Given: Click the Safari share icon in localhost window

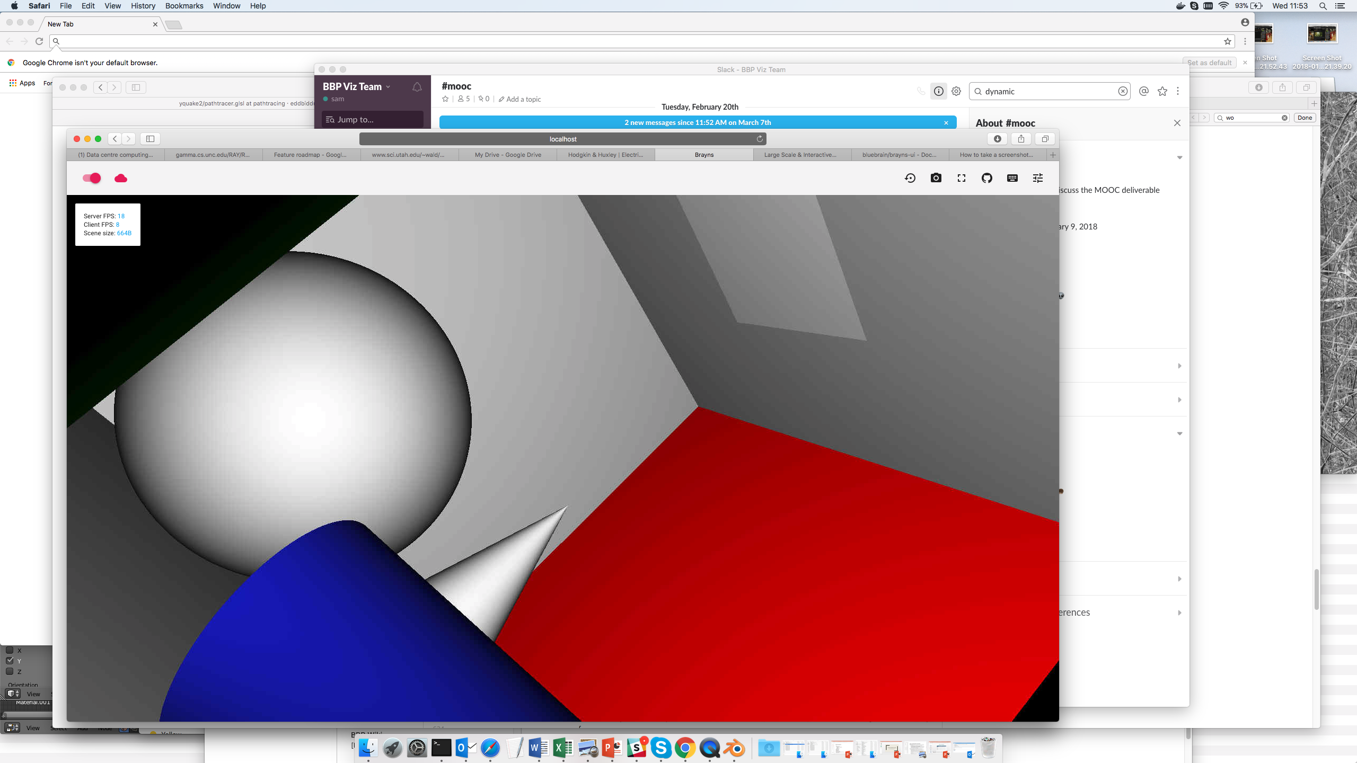Looking at the screenshot, I should click(1021, 139).
